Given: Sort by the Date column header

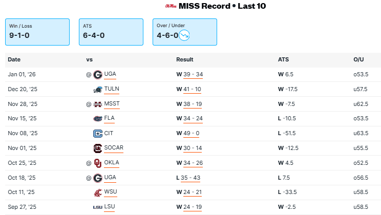Looking at the screenshot, I should 14,60.
